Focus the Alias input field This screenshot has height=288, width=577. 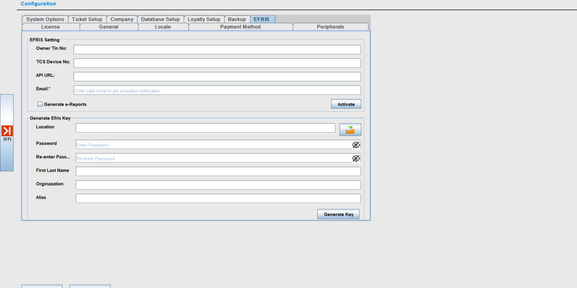coord(218,198)
